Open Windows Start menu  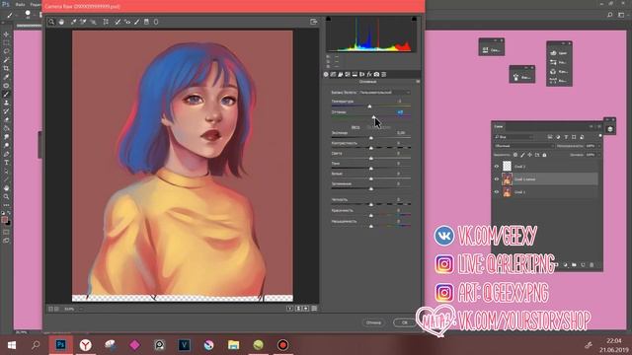[11, 345]
